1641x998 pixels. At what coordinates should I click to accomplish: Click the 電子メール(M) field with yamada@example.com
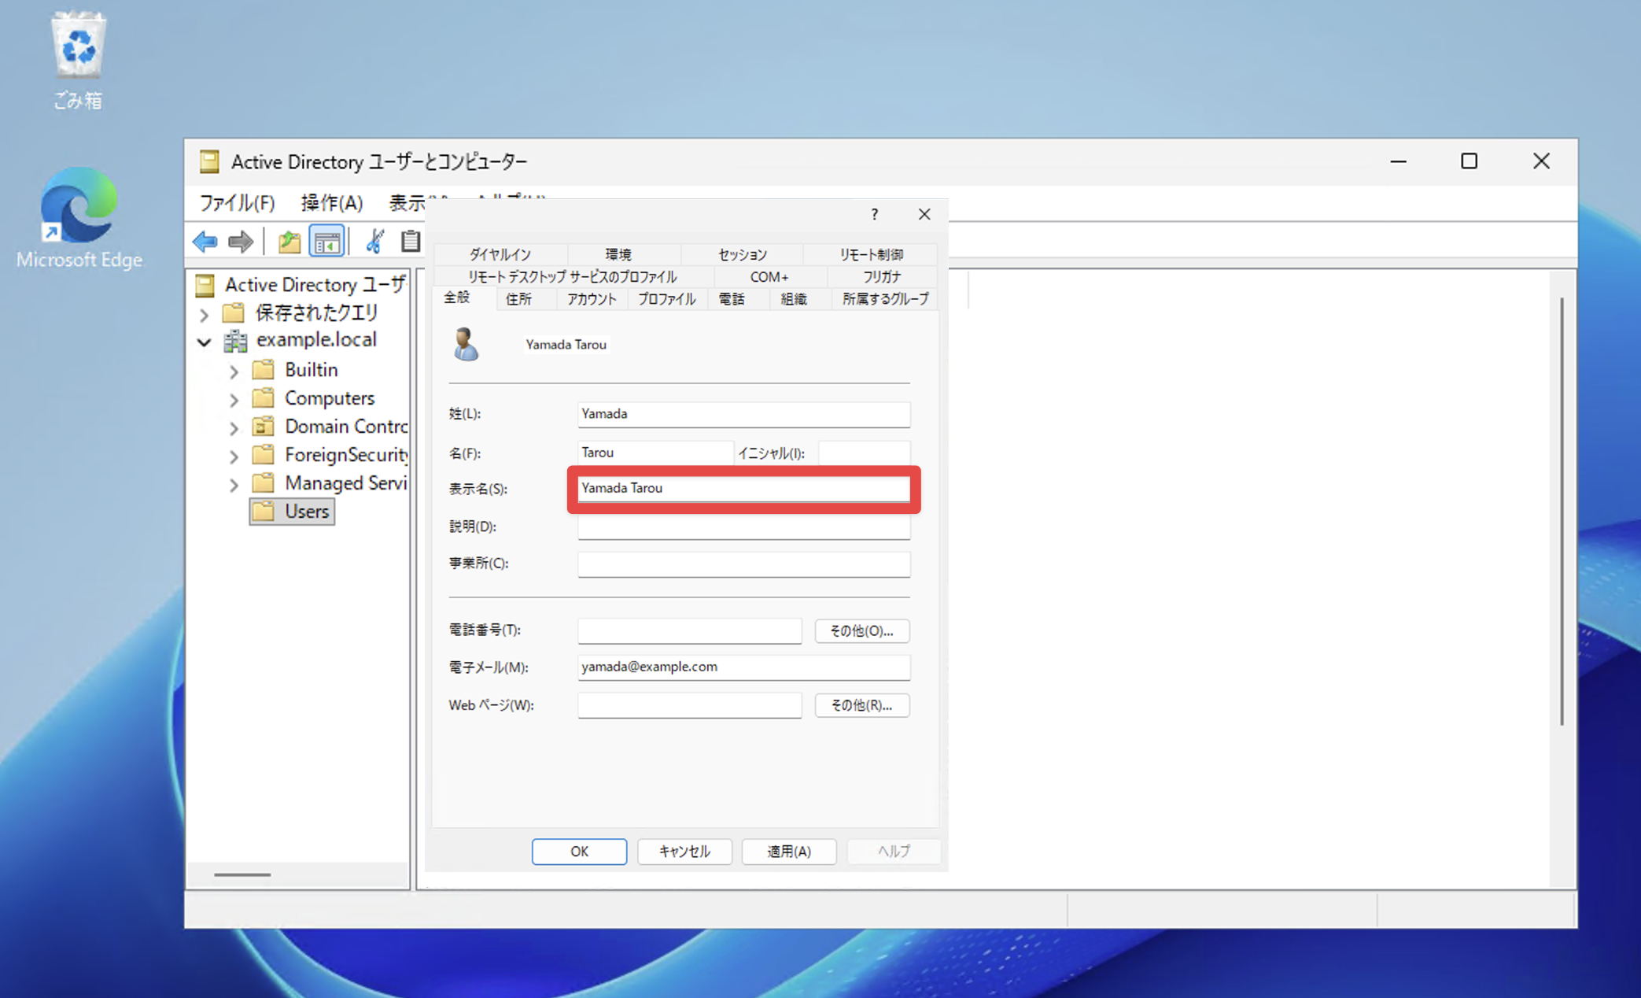click(x=743, y=667)
